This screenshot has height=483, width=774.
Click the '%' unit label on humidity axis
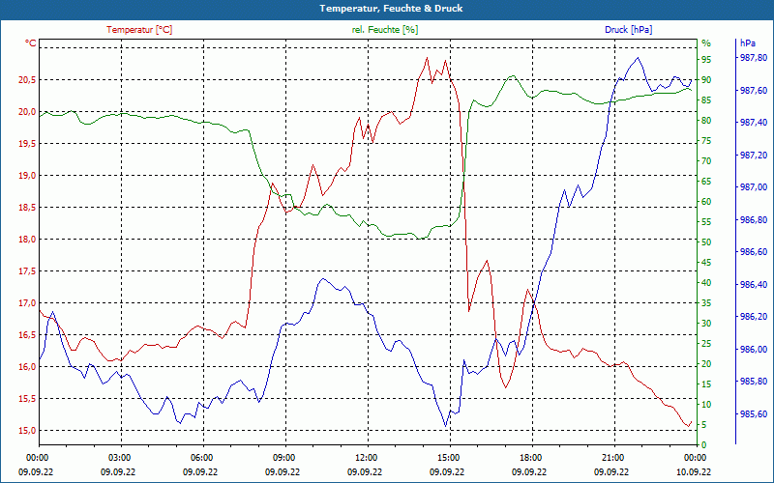pyautogui.click(x=706, y=43)
